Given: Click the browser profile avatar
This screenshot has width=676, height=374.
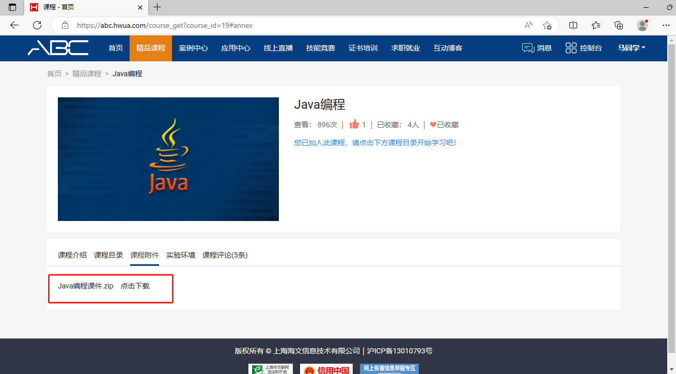Looking at the screenshot, I should point(642,25).
